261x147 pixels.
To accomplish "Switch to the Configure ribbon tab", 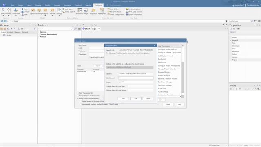I will point(98,5).
